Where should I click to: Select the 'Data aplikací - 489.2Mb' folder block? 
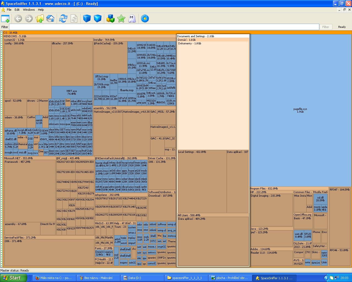213,241
